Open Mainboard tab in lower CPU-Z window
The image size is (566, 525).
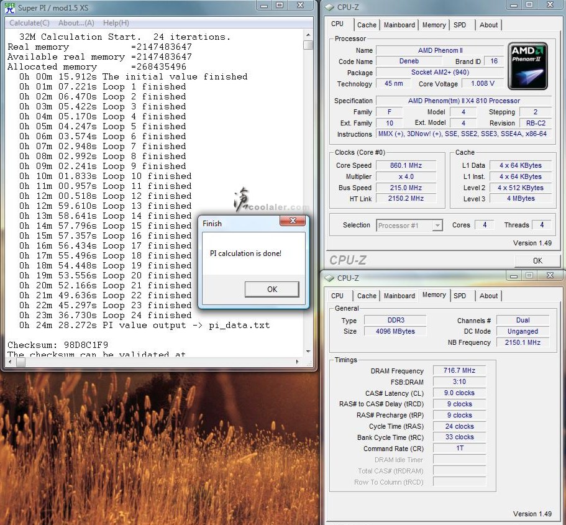(x=399, y=296)
